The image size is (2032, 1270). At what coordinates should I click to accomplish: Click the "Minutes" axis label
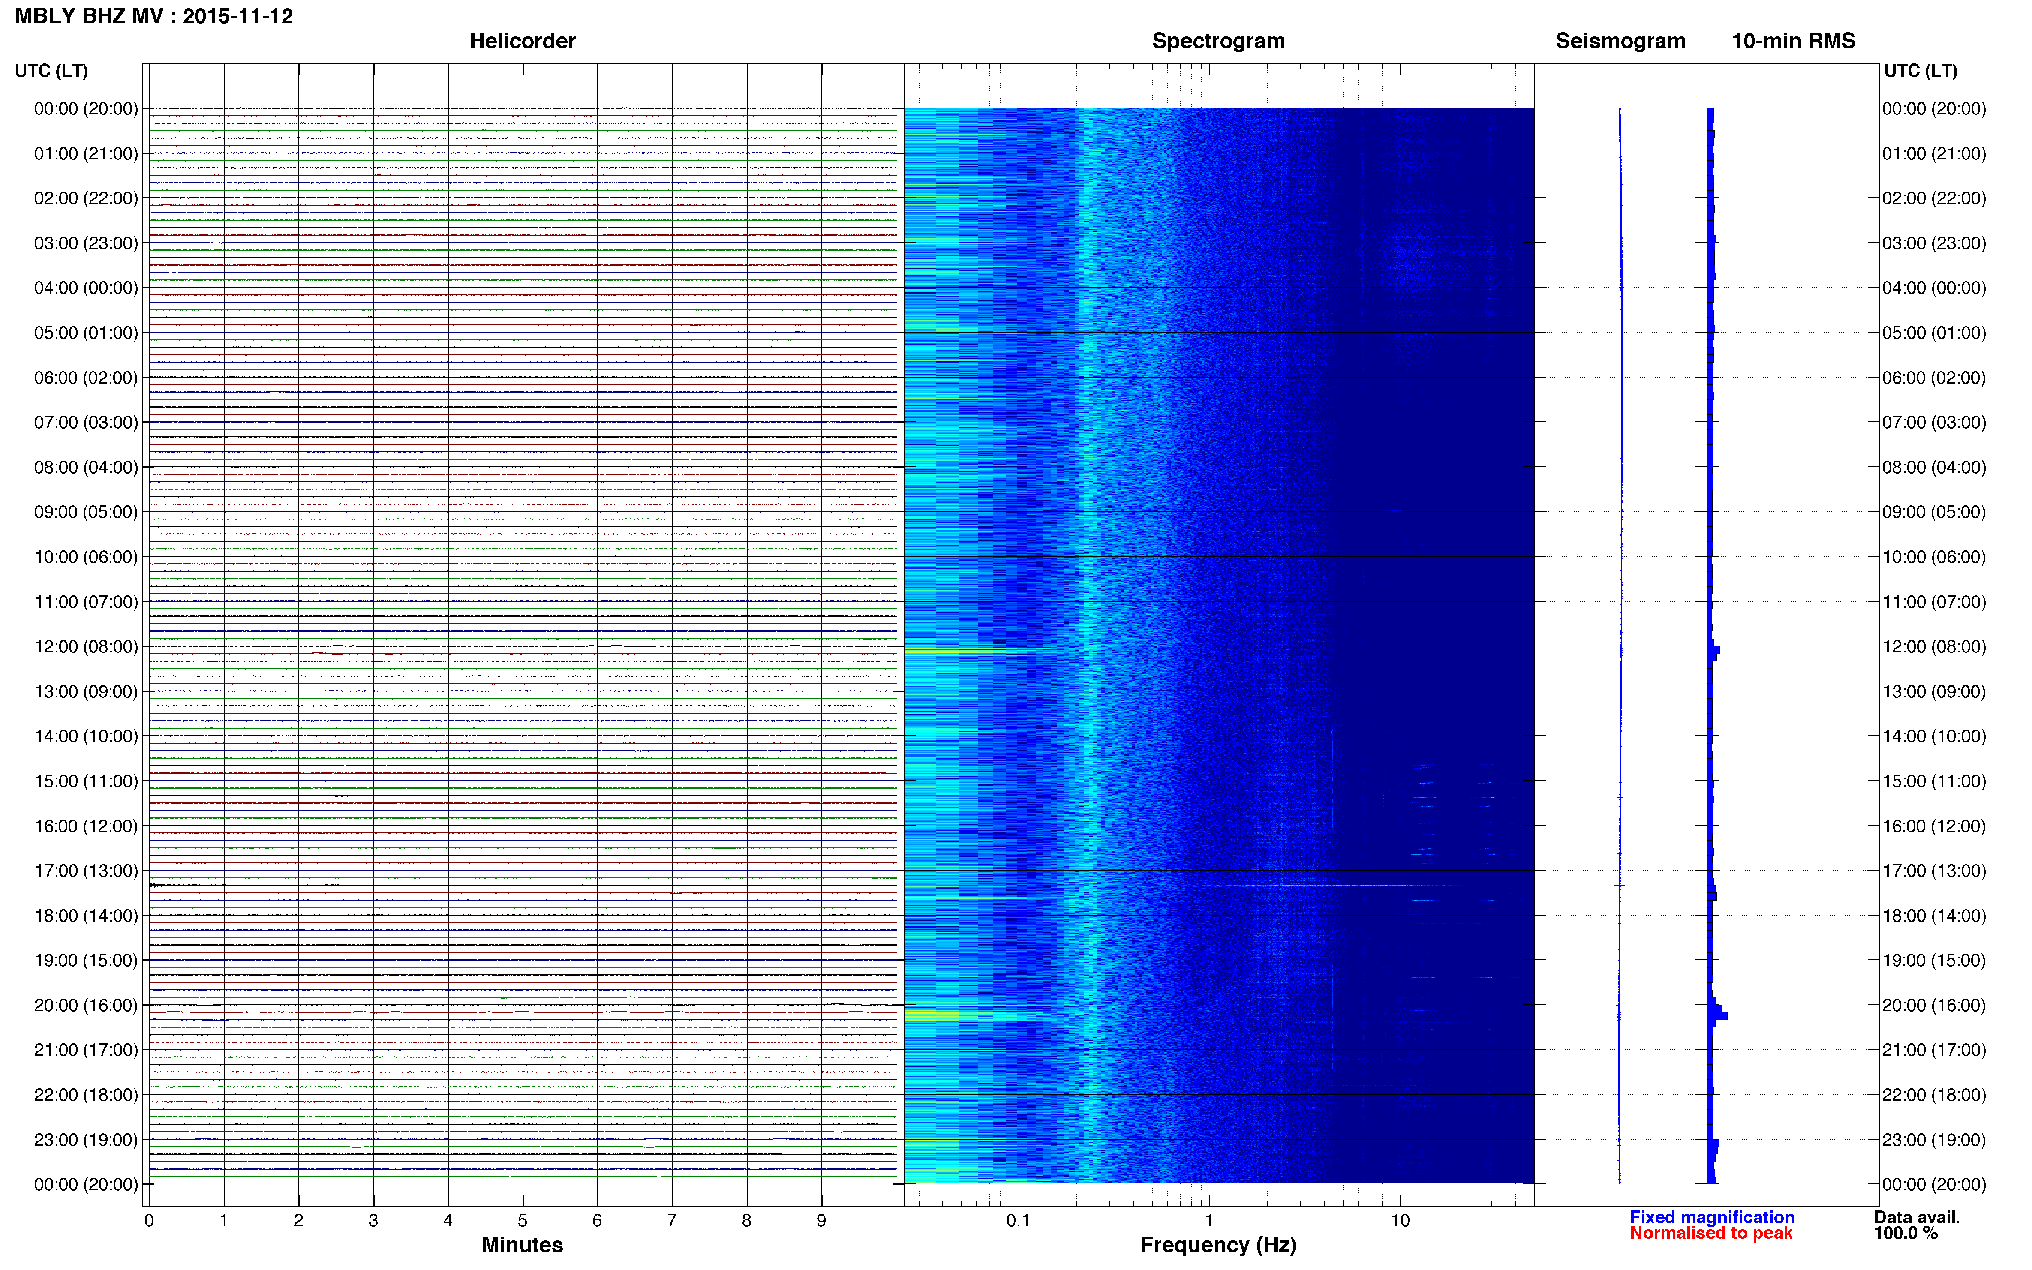click(x=523, y=1245)
